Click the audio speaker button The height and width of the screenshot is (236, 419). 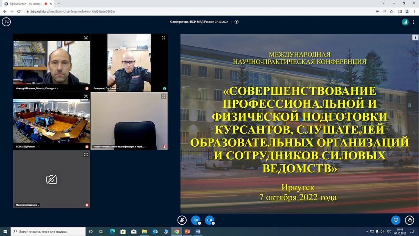tap(196, 220)
